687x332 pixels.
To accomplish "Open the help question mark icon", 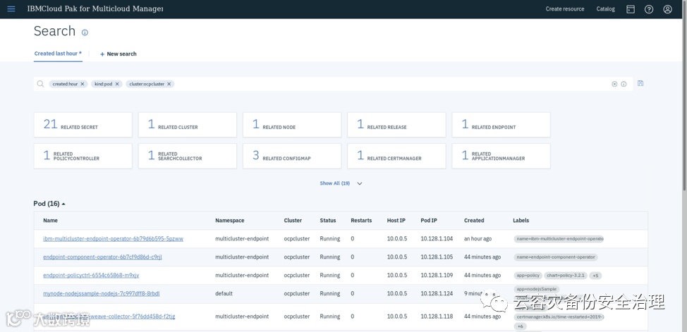I will (x=649, y=9).
